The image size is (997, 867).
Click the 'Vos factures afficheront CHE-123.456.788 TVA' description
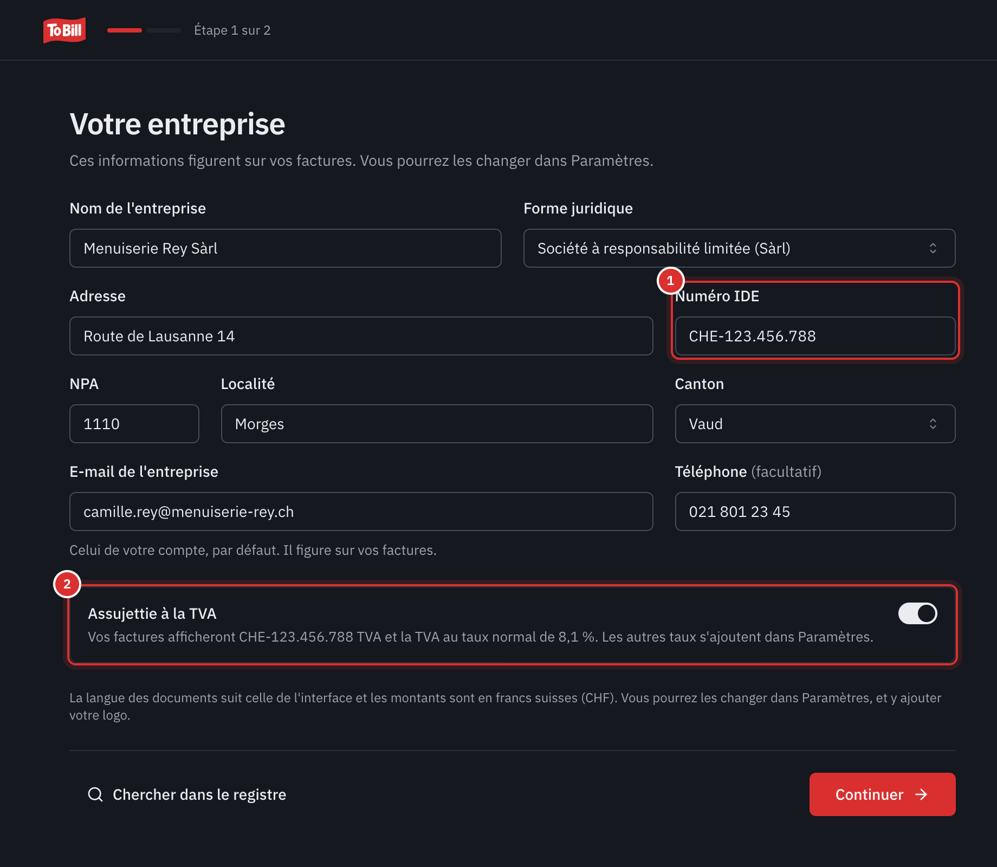[481, 637]
